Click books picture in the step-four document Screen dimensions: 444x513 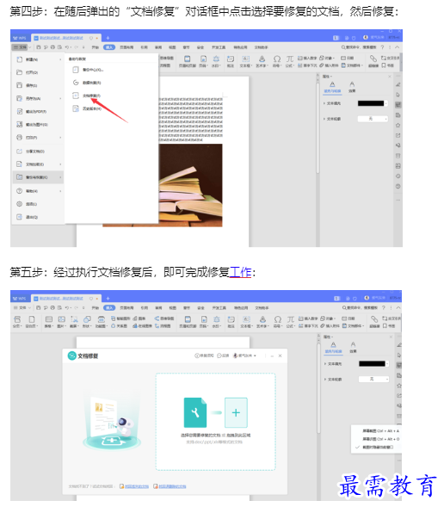(190, 185)
